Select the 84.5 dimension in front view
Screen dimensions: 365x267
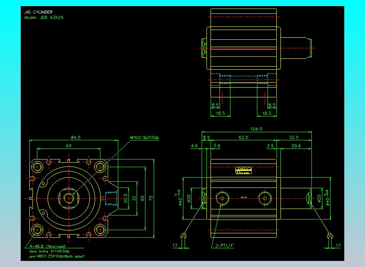[76, 138]
